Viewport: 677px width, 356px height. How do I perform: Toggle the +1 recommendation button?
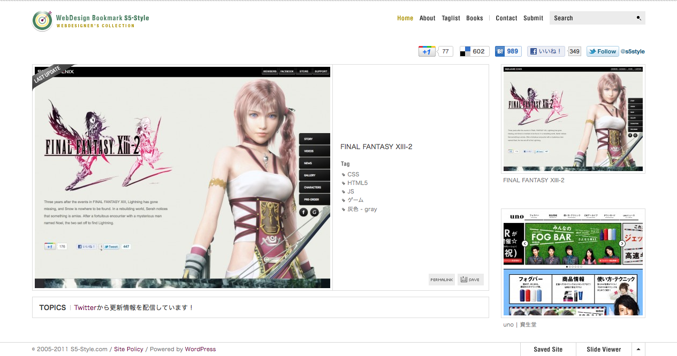427,51
